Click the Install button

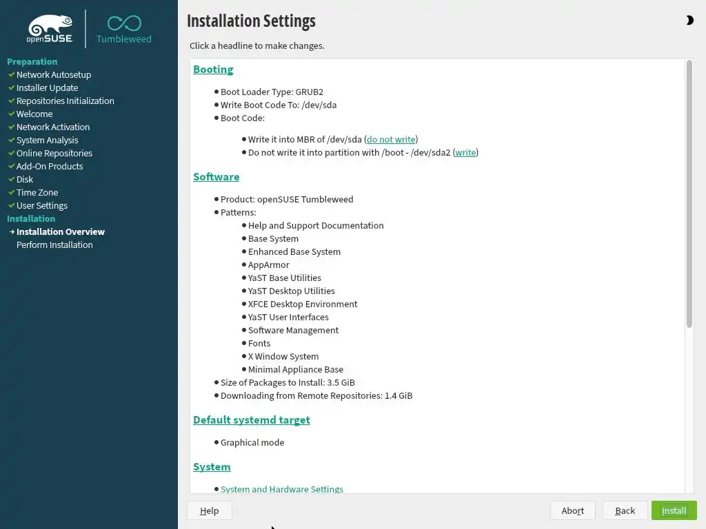(674, 510)
